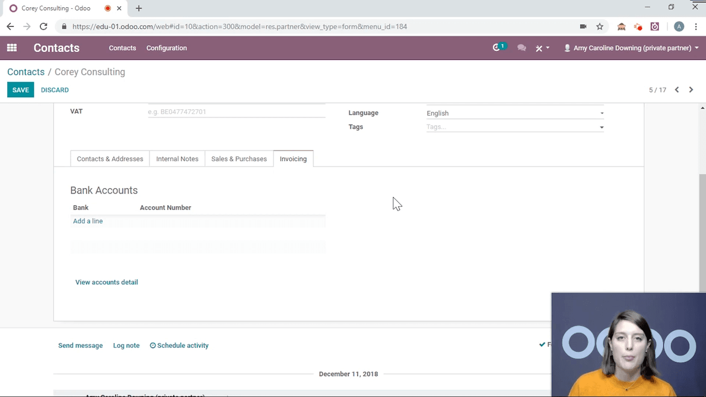Click the VAT input field
This screenshot has height=397, width=706.
coord(237,111)
